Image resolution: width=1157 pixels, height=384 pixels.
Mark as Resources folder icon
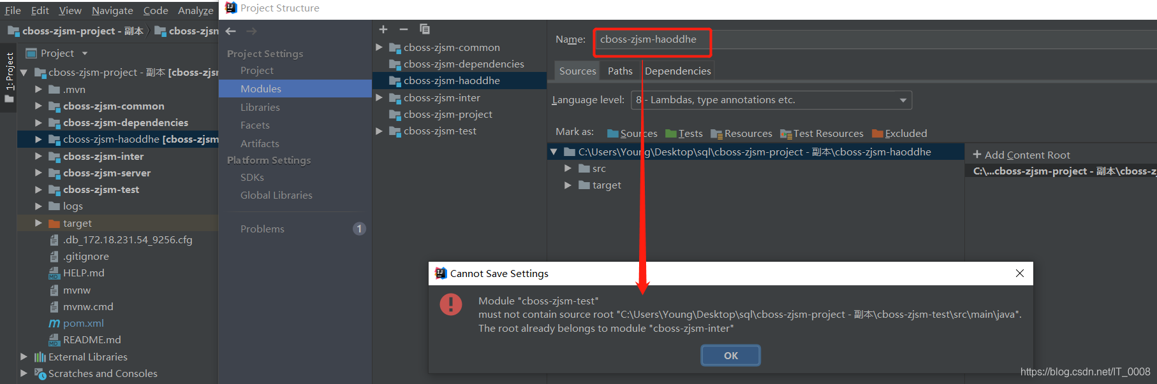(x=717, y=134)
